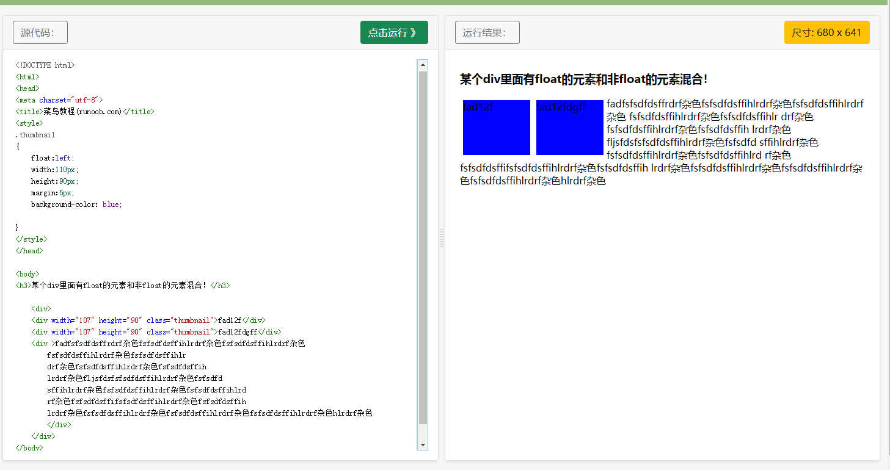Click the <!DOCTYPE html> code line
Image resolution: width=890 pixels, height=470 pixels.
[45, 65]
